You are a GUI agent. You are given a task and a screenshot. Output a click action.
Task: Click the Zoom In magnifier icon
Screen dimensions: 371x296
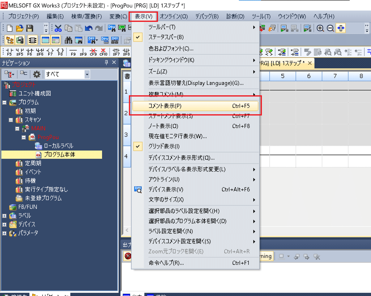(x=320, y=28)
